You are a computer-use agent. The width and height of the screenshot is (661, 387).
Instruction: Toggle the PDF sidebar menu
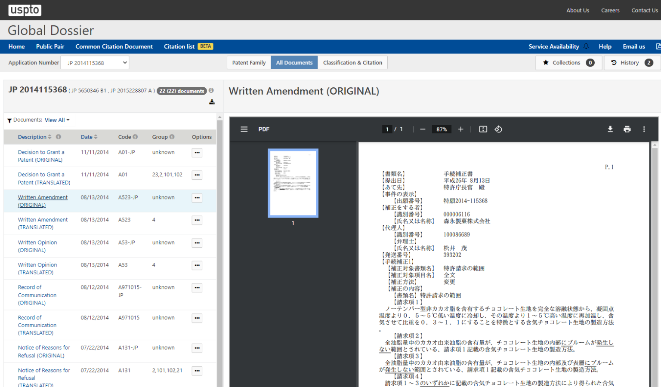(x=244, y=129)
